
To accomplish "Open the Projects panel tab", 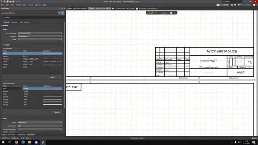I will coord(4,135).
